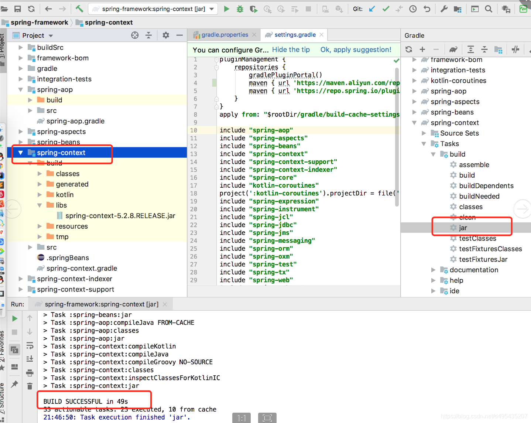
Task: Click line 10 include "spring-aop"
Action: pyautogui.click(x=256, y=130)
